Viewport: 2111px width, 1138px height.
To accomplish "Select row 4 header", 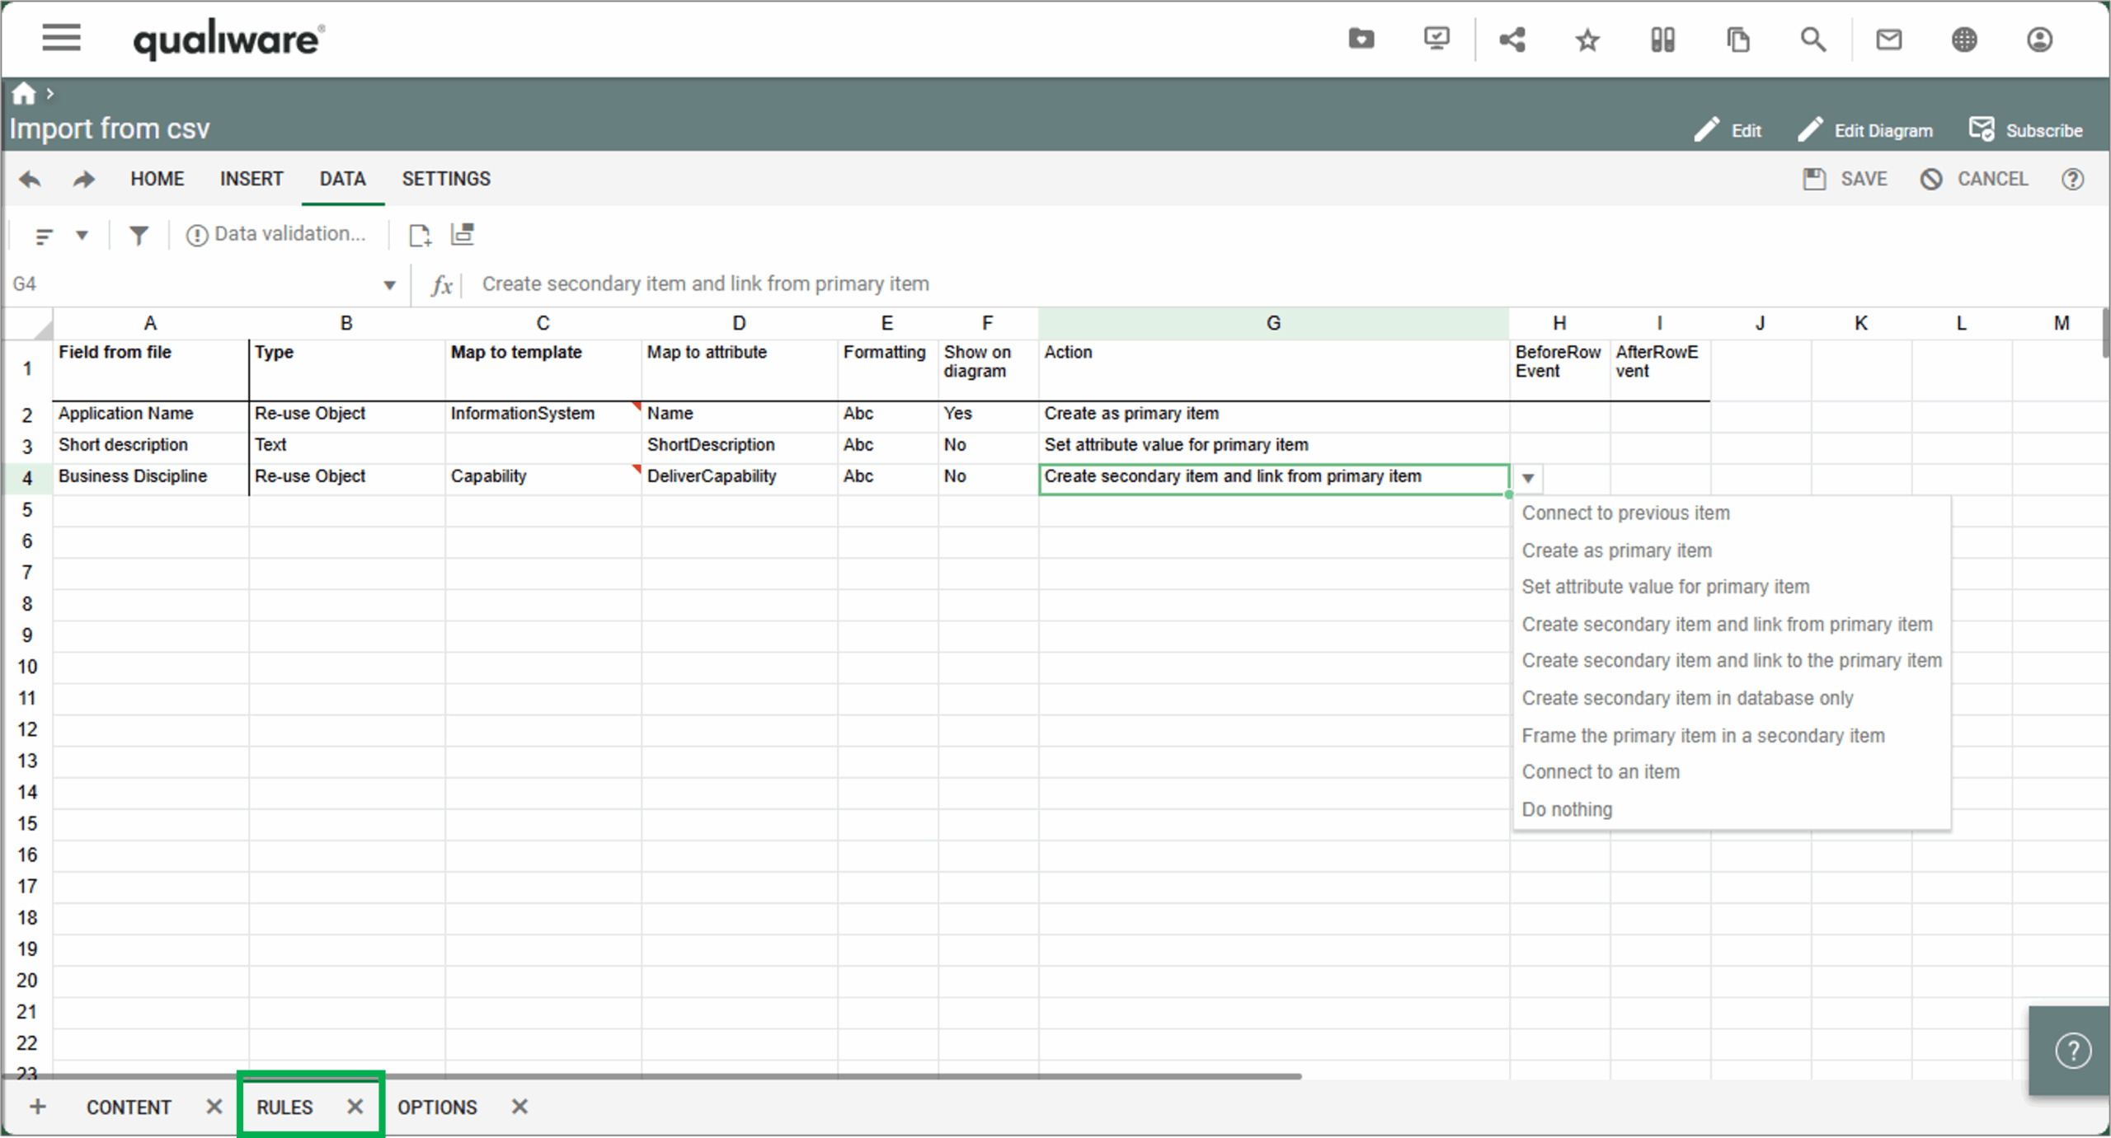I will (x=27, y=478).
